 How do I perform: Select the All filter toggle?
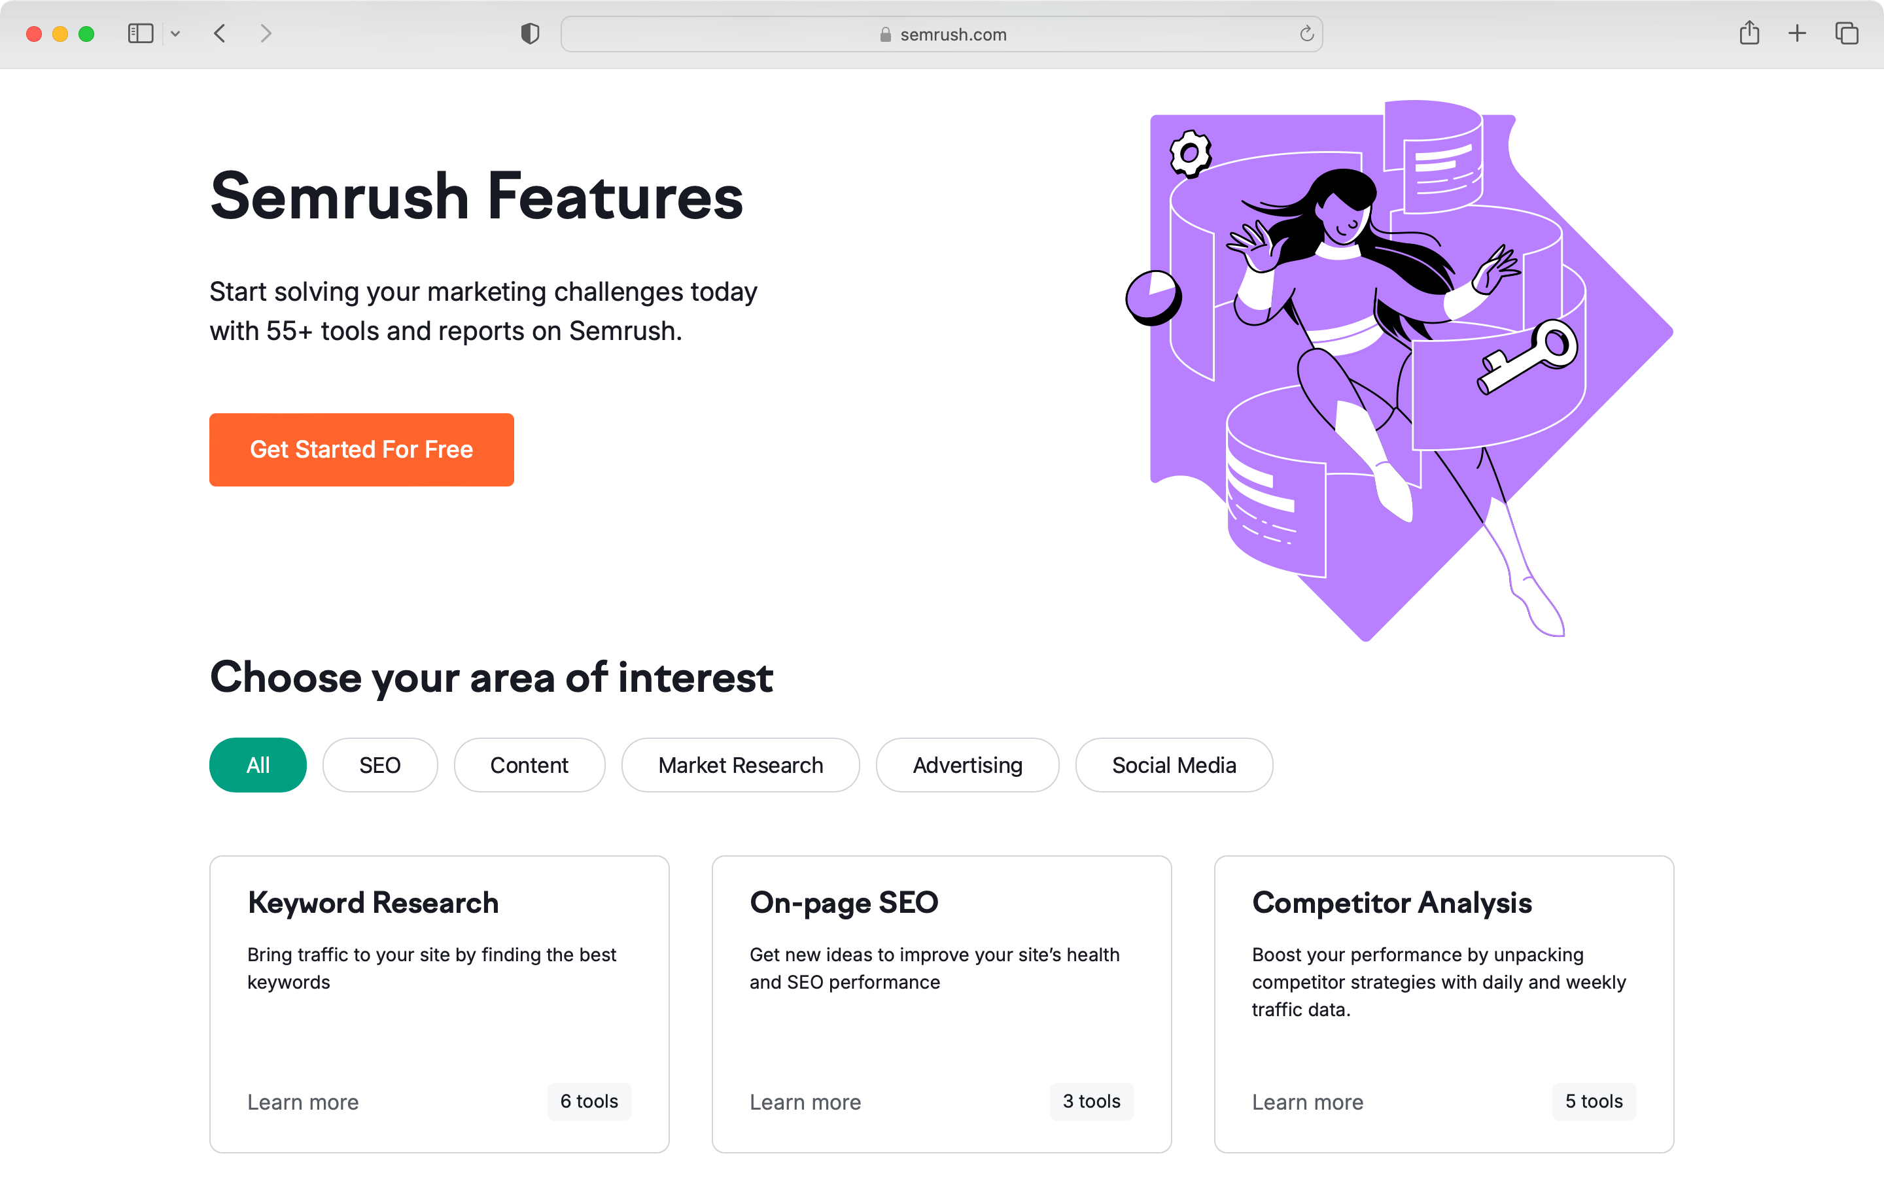[x=258, y=765]
